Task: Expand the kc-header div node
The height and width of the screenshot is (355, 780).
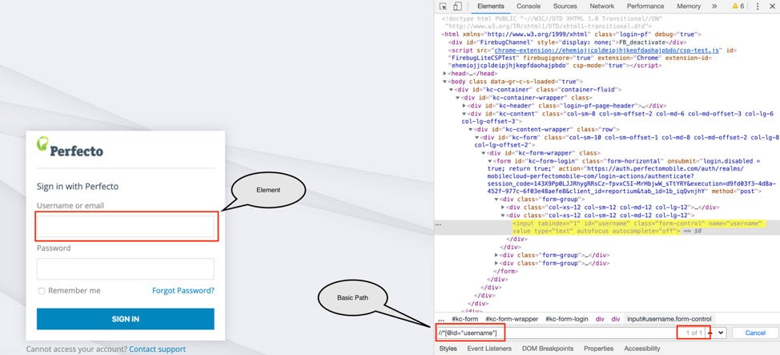Action: (x=464, y=106)
